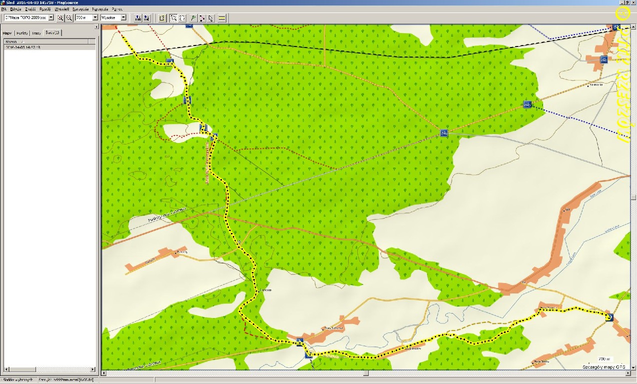Select the hand pan tool
637x384 pixels.
[x=182, y=18]
